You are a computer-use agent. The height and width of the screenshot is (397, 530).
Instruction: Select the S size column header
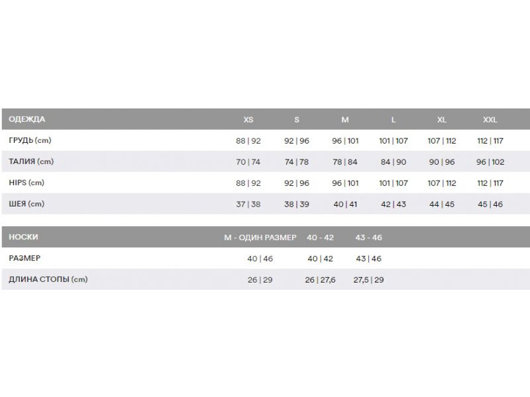(x=297, y=120)
